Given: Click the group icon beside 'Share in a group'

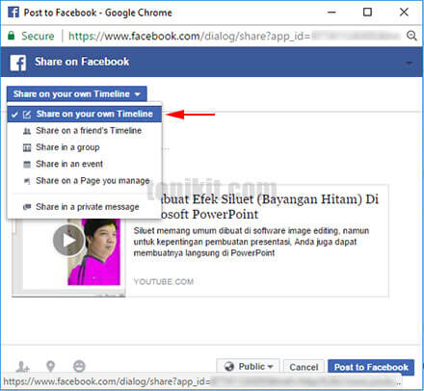Looking at the screenshot, I should point(27,147).
